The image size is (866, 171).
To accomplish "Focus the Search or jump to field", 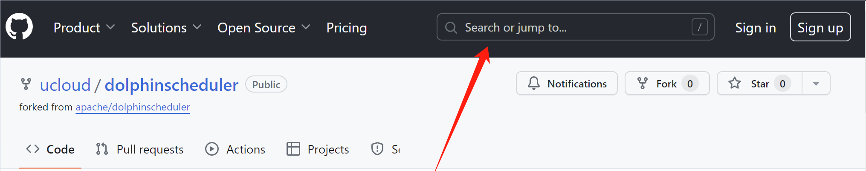I will click(575, 27).
